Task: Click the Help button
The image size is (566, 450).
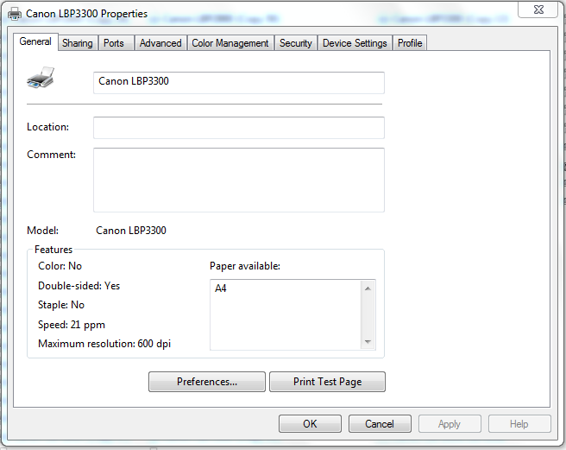Action: (519, 423)
